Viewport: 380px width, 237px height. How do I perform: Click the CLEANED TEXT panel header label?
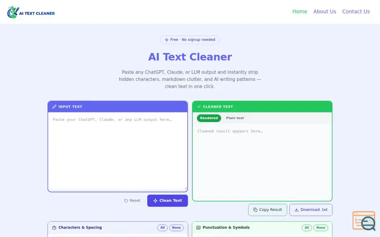click(x=218, y=107)
